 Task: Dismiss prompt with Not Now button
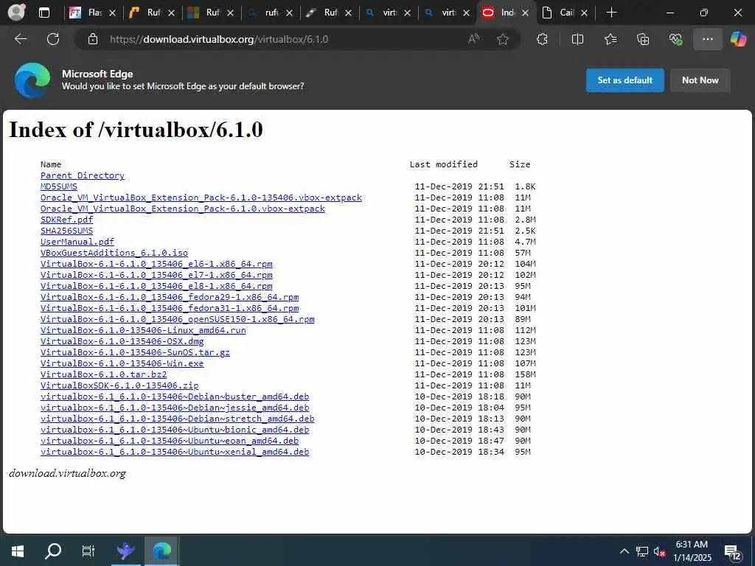pos(700,80)
